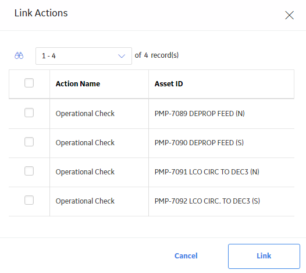The image size is (306, 273).
Task: Click the PMP-7092 LCO CIRC. TO DEC3 (S) cell
Action: (207, 201)
